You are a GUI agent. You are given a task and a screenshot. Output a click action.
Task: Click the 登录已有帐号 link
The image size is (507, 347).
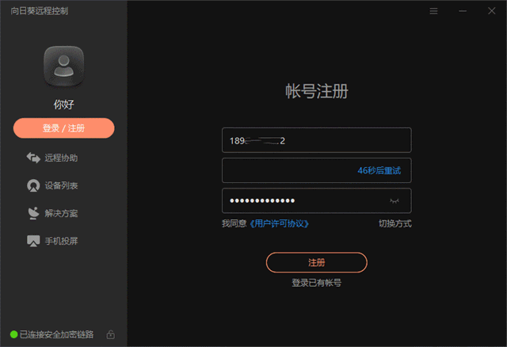click(317, 283)
